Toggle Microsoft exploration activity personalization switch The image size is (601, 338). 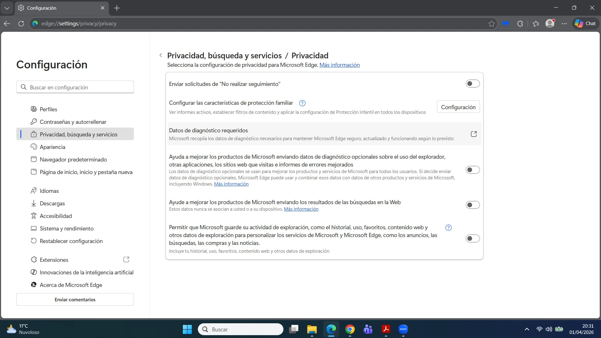click(473, 239)
